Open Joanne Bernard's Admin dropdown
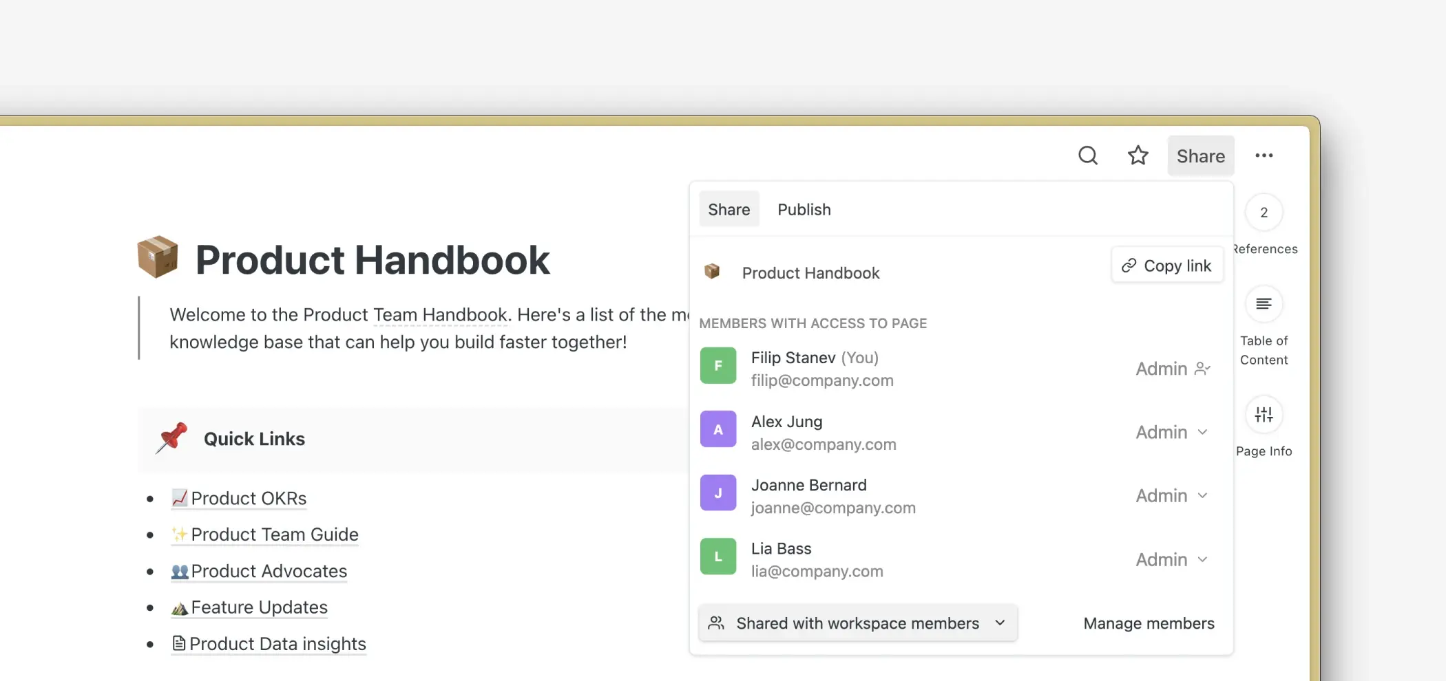 tap(1203, 495)
